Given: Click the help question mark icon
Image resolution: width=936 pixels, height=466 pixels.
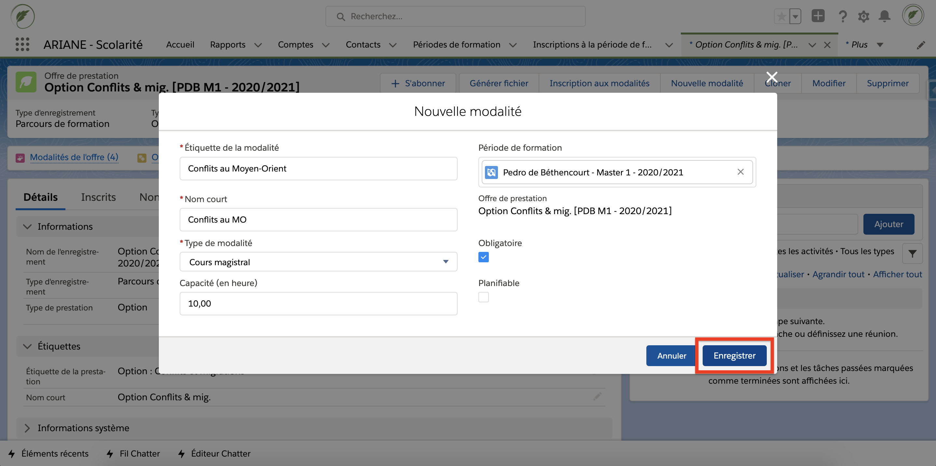Looking at the screenshot, I should pos(842,16).
